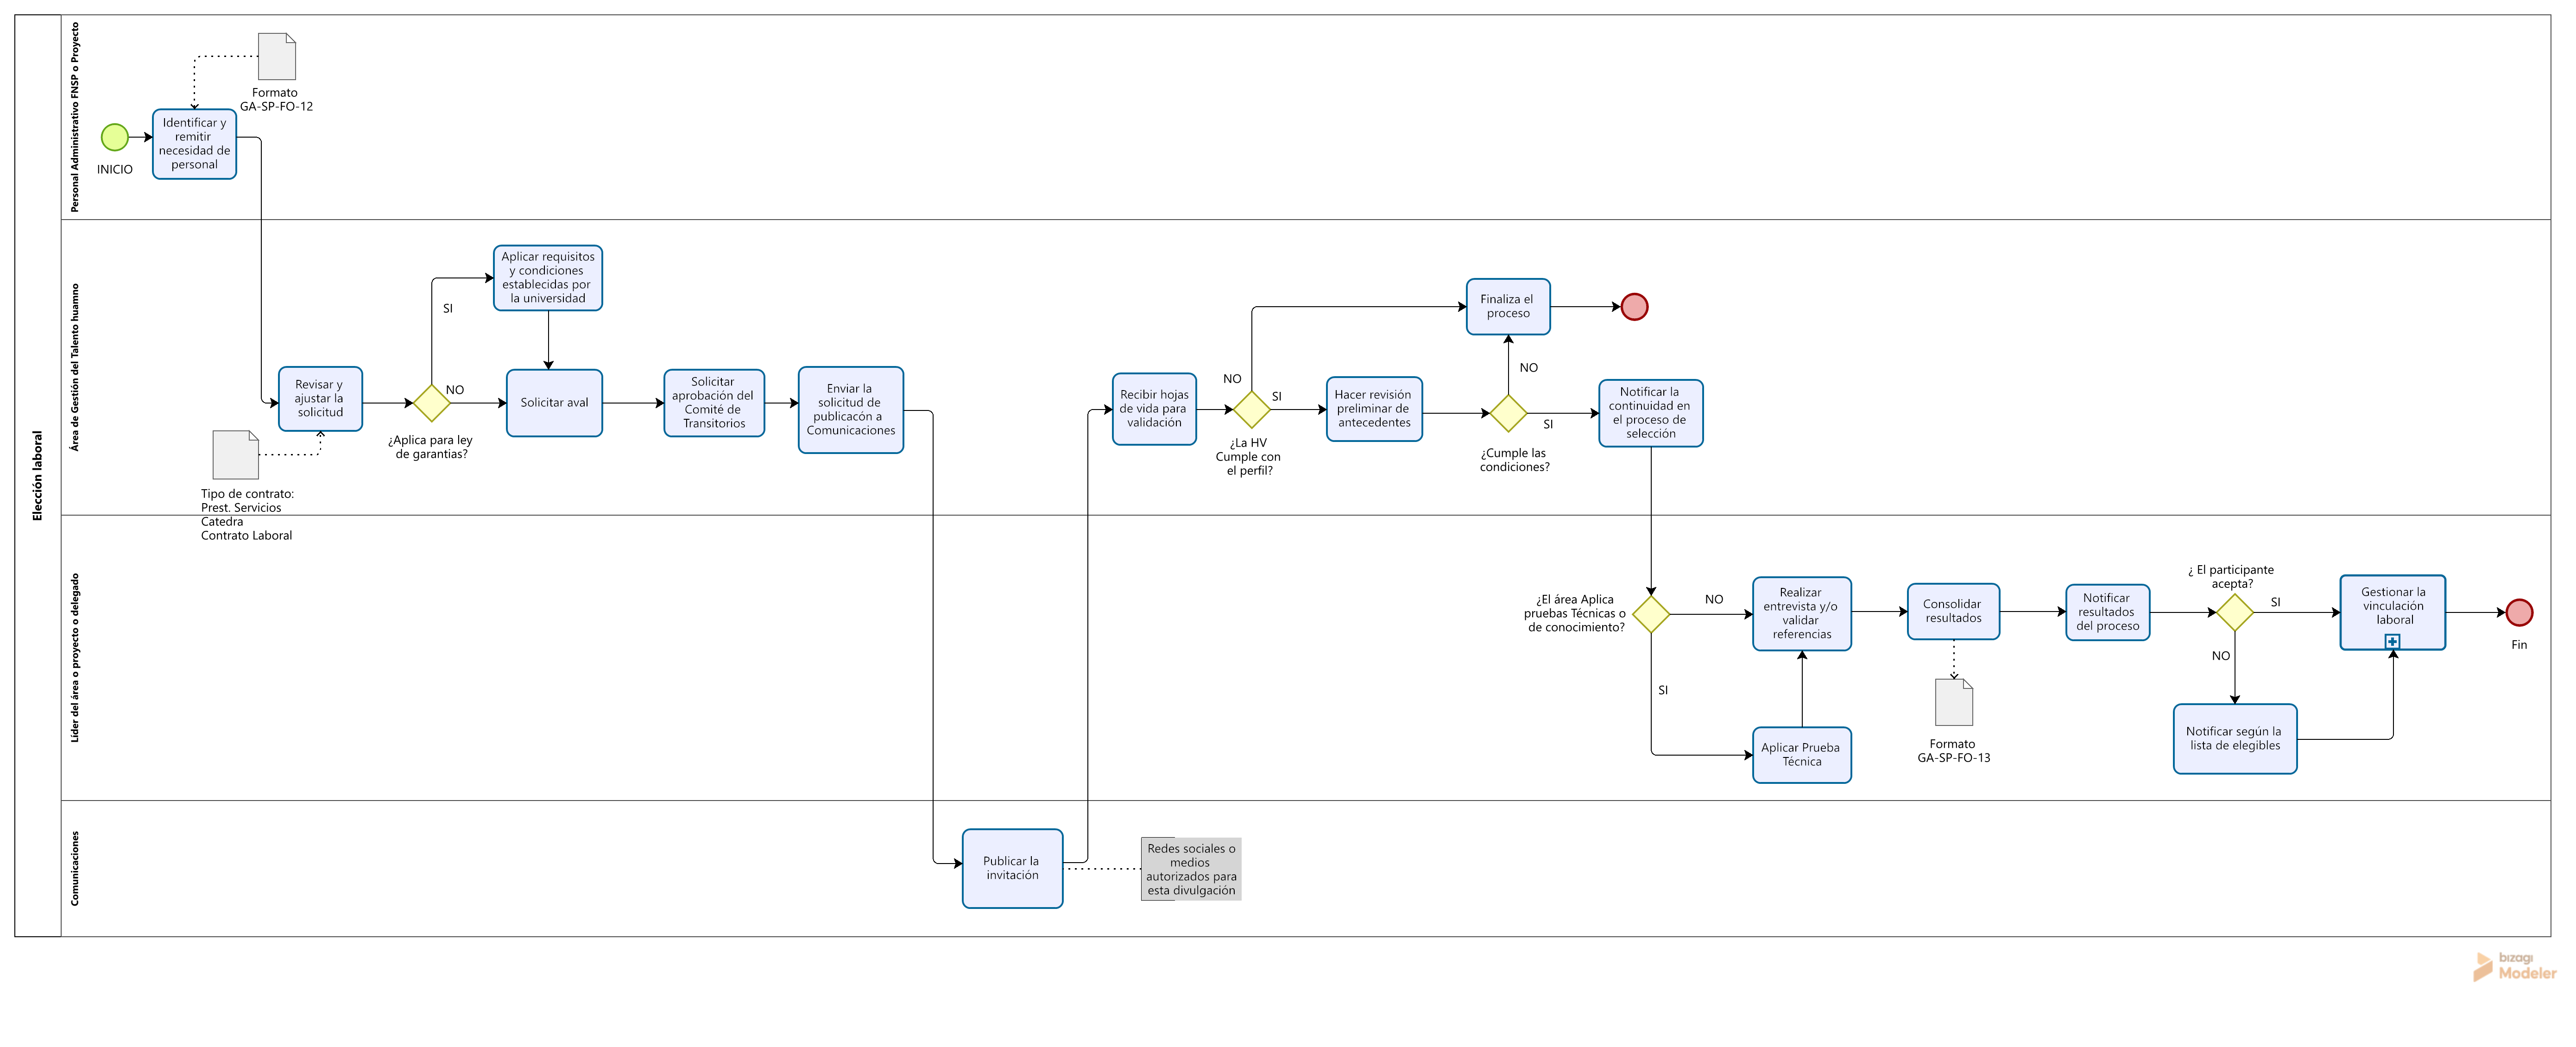Click 'SI' label below pruebas Técnicas gateway
2576x1047 pixels.
pos(1663,690)
